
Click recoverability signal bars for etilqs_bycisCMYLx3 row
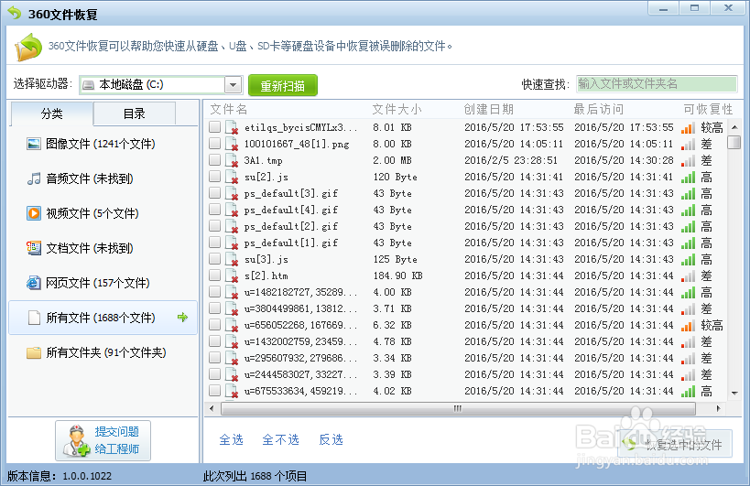(688, 127)
